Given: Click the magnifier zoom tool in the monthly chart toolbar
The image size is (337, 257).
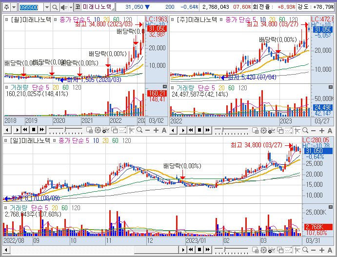Looking at the screenshot, I should 139,130.
